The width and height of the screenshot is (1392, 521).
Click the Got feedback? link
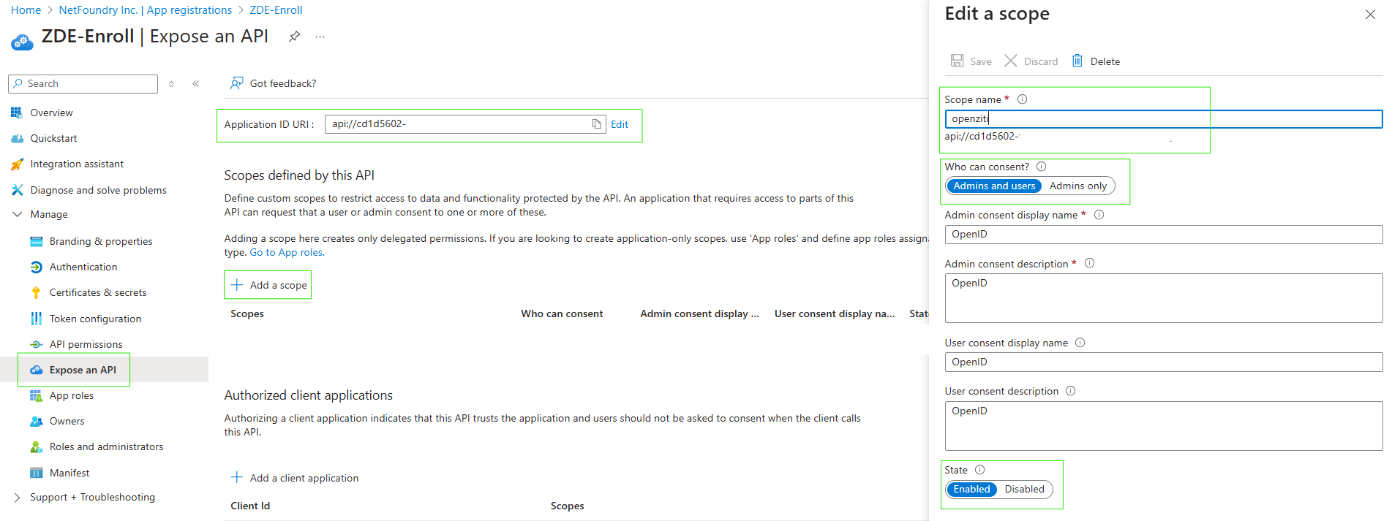click(282, 83)
